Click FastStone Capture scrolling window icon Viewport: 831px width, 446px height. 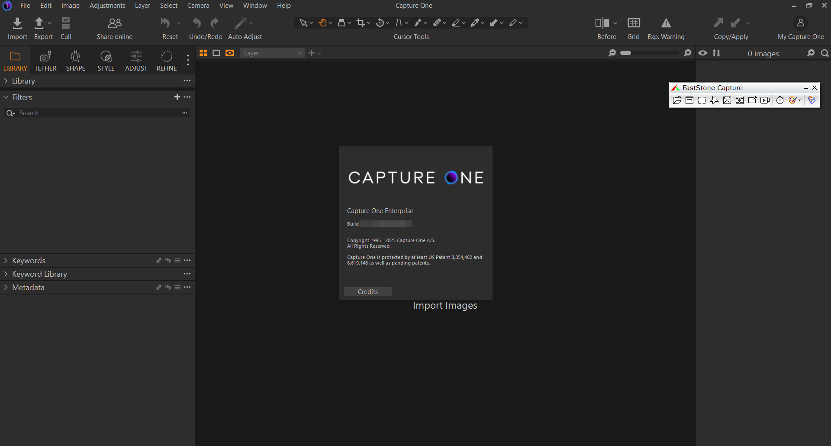point(740,100)
